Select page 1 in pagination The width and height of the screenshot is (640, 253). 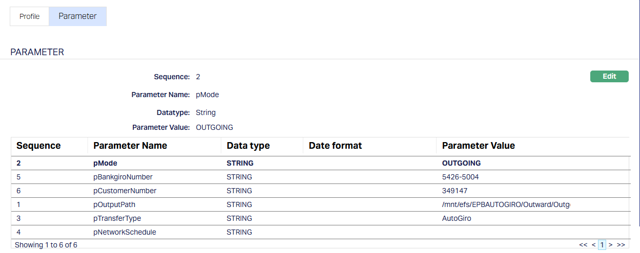[602, 245]
